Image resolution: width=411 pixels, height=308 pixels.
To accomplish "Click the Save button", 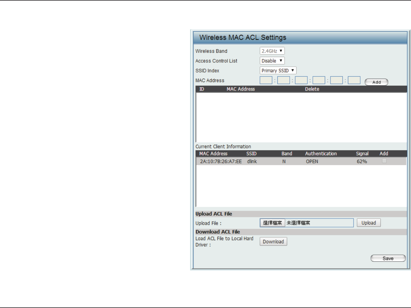I will [388, 258].
